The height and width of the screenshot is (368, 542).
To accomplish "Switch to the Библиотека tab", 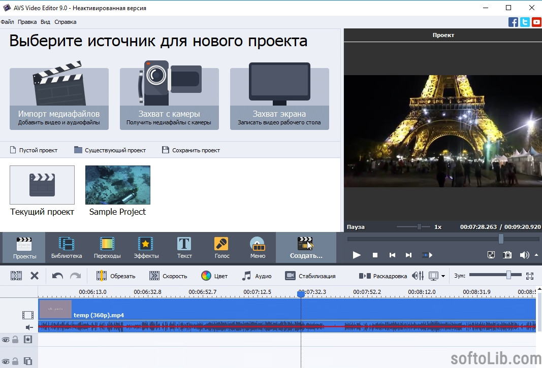I will 67,248.
